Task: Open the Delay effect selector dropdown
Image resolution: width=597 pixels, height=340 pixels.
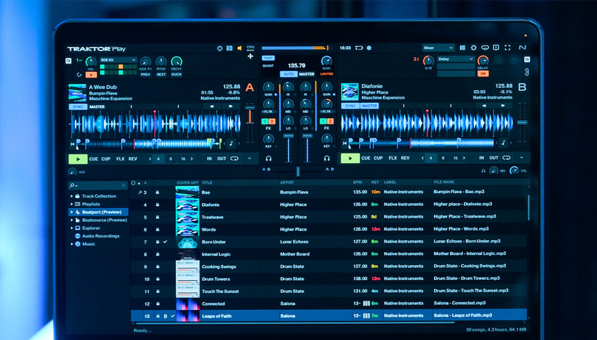Action: [x=456, y=59]
